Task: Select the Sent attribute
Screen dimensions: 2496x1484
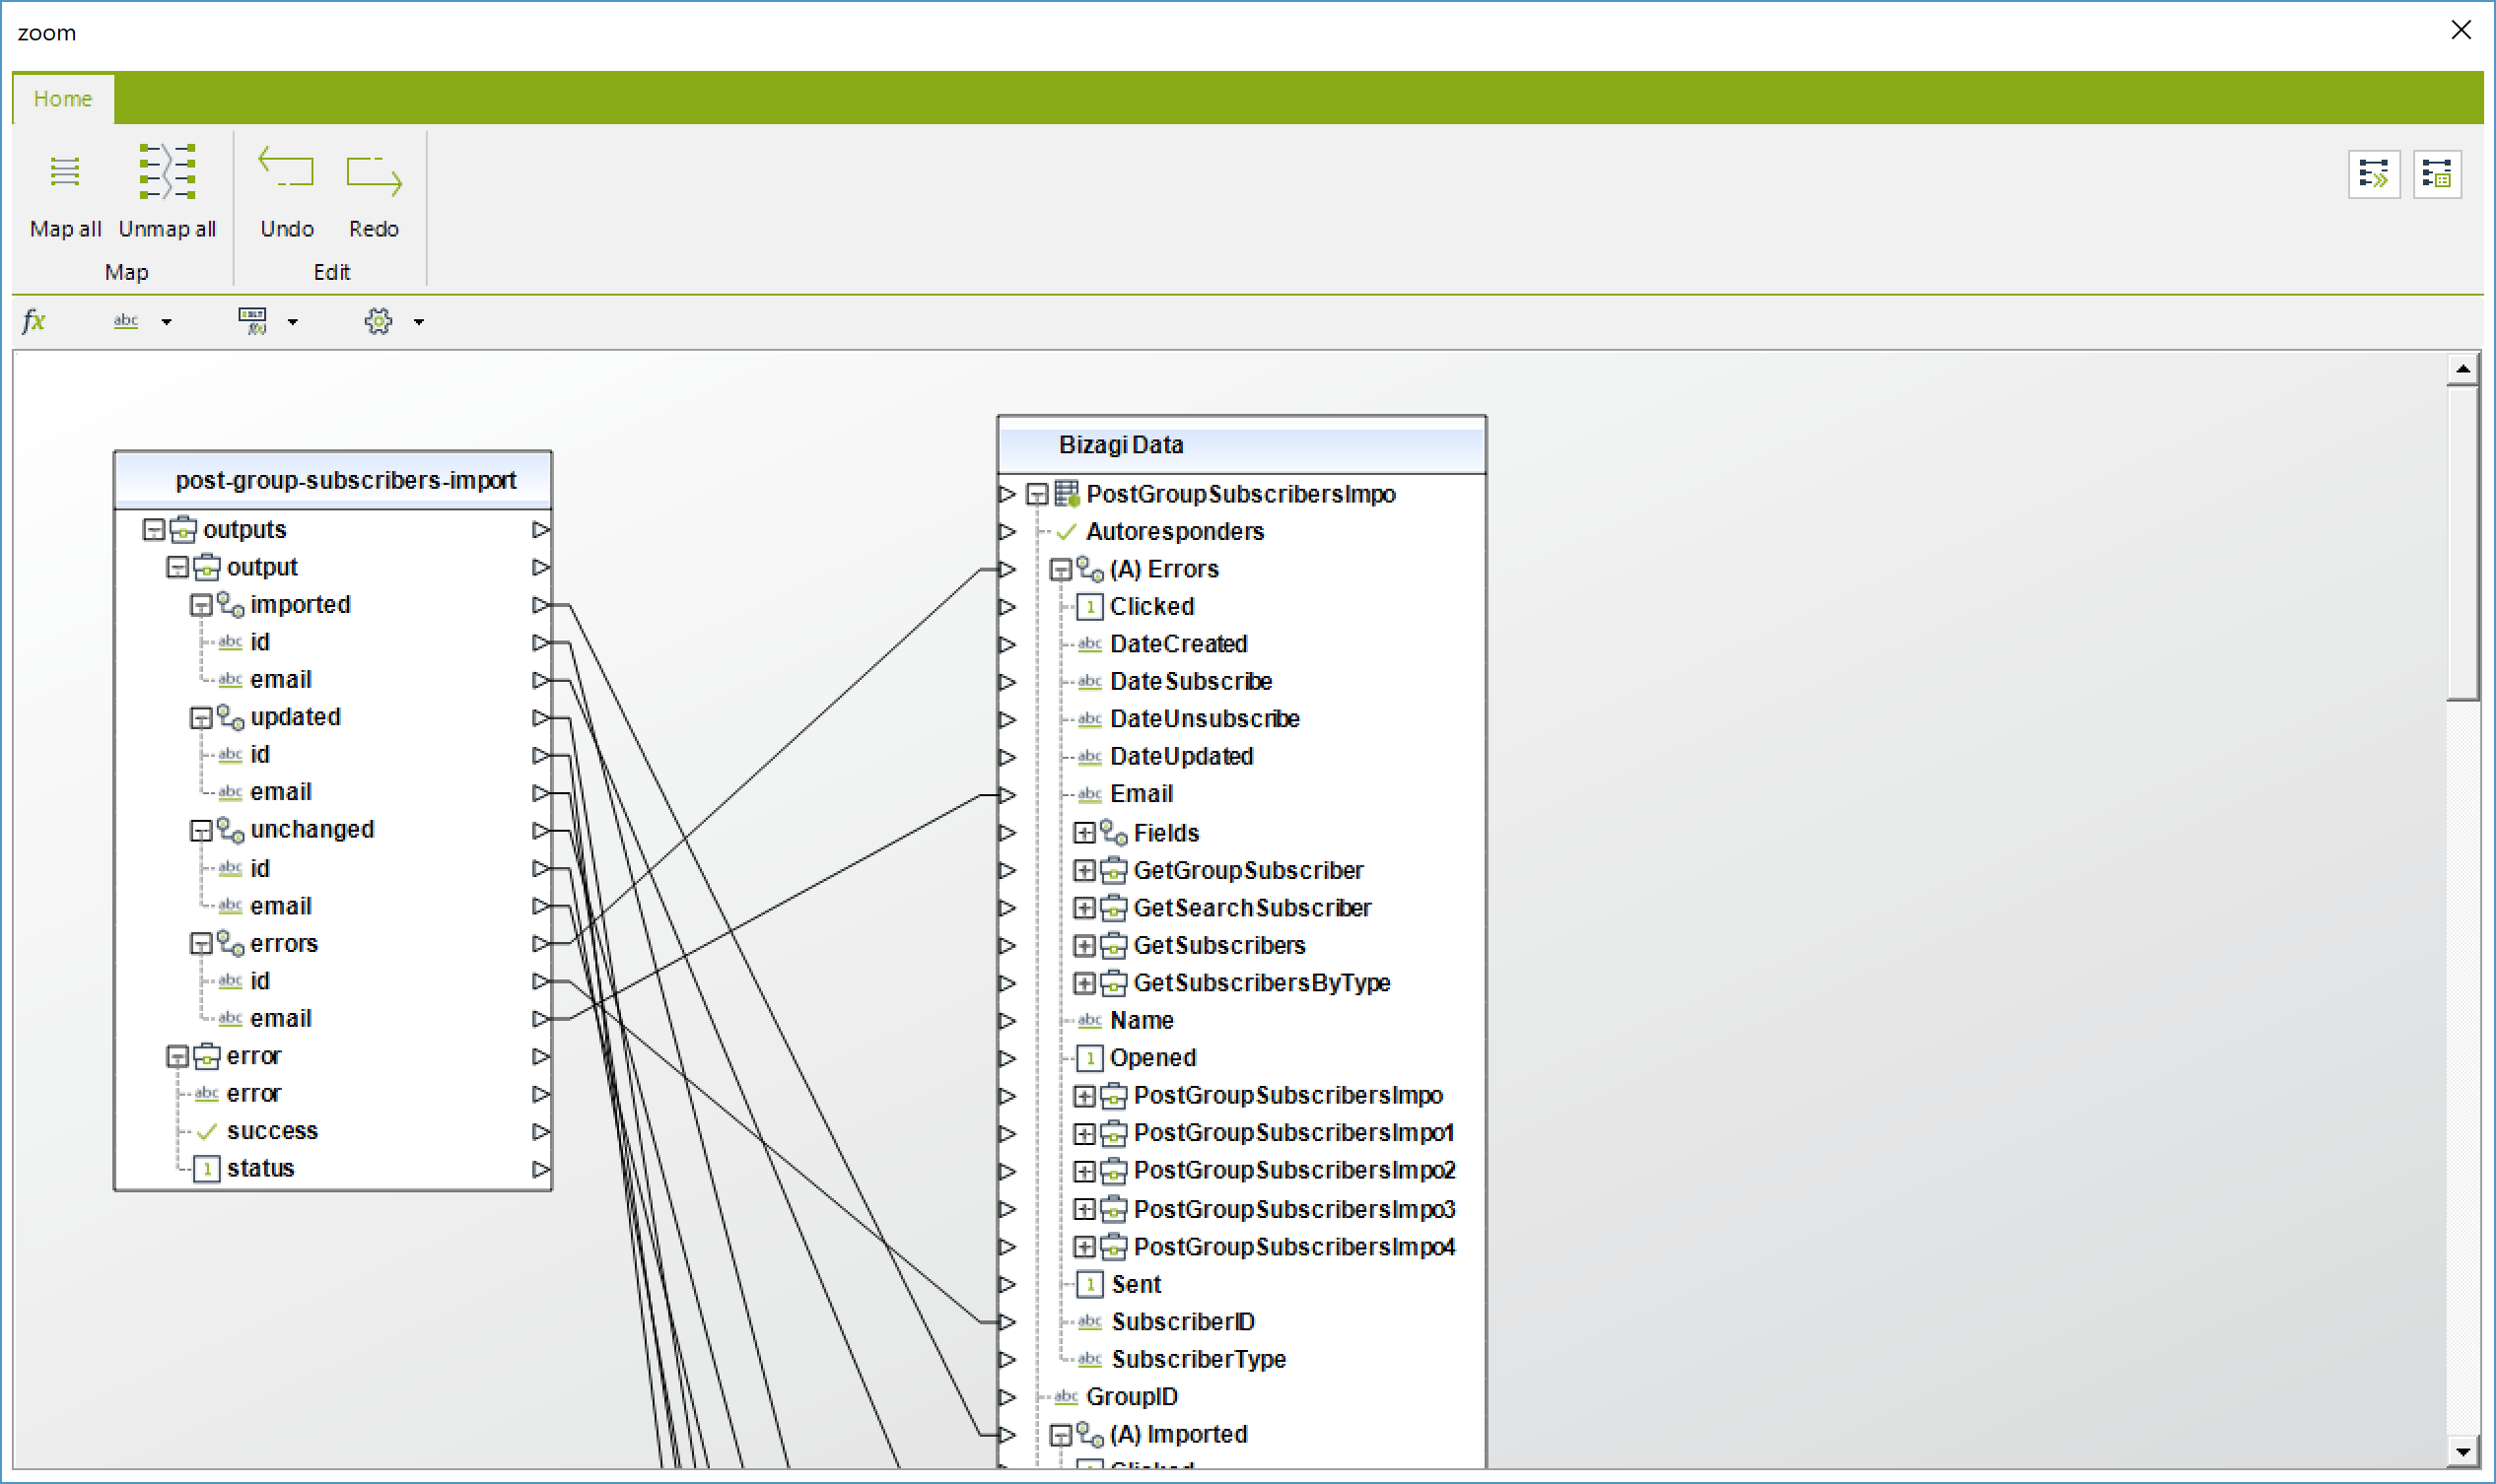Action: pyautogui.click(x=1136, y=1285)
